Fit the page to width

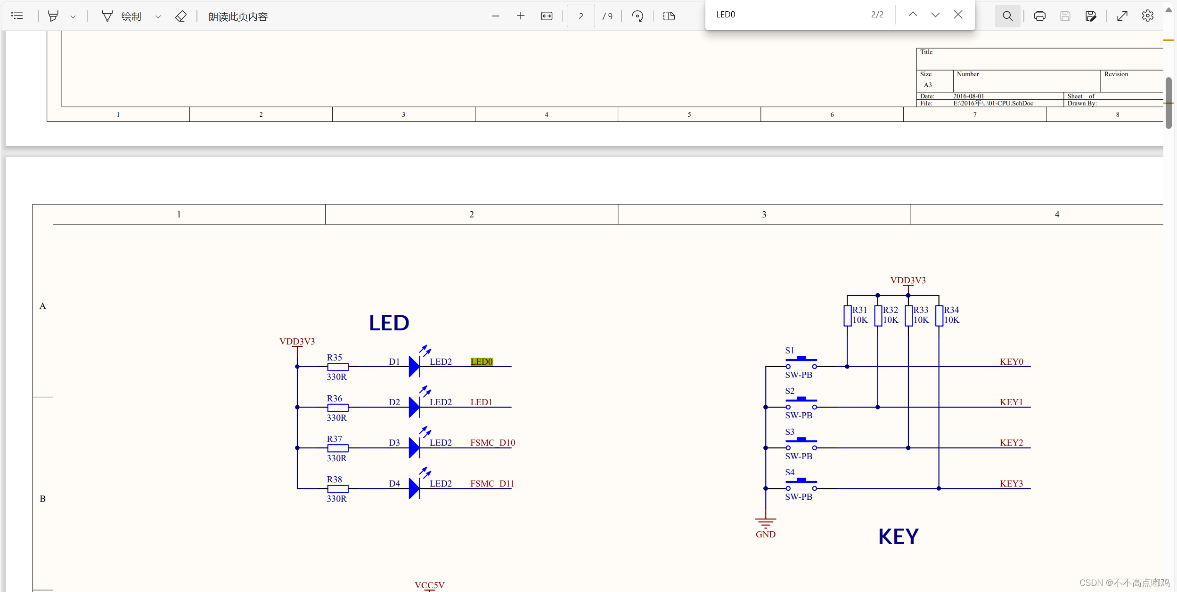coord(546,16)
